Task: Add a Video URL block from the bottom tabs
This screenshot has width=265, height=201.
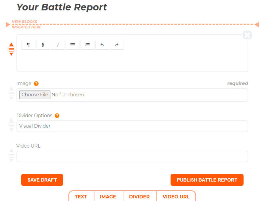Action: coord(176,197)
